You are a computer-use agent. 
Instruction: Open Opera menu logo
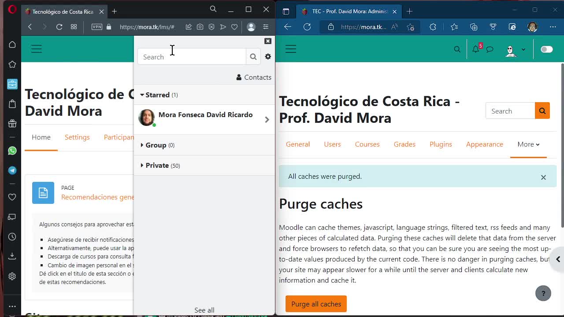click(12, 10)
